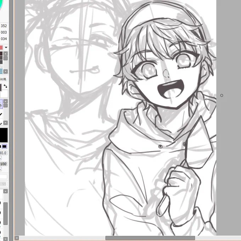The image size is (241, 241).
Task: Click the value reading 003
Action: pyautogui.click(x=4, y=32)
